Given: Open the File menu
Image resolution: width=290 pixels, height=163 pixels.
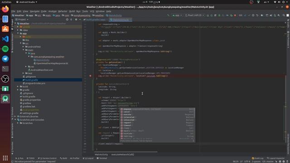Looking at the screenshot, I should pyautogui.click(x=13, y=11).
